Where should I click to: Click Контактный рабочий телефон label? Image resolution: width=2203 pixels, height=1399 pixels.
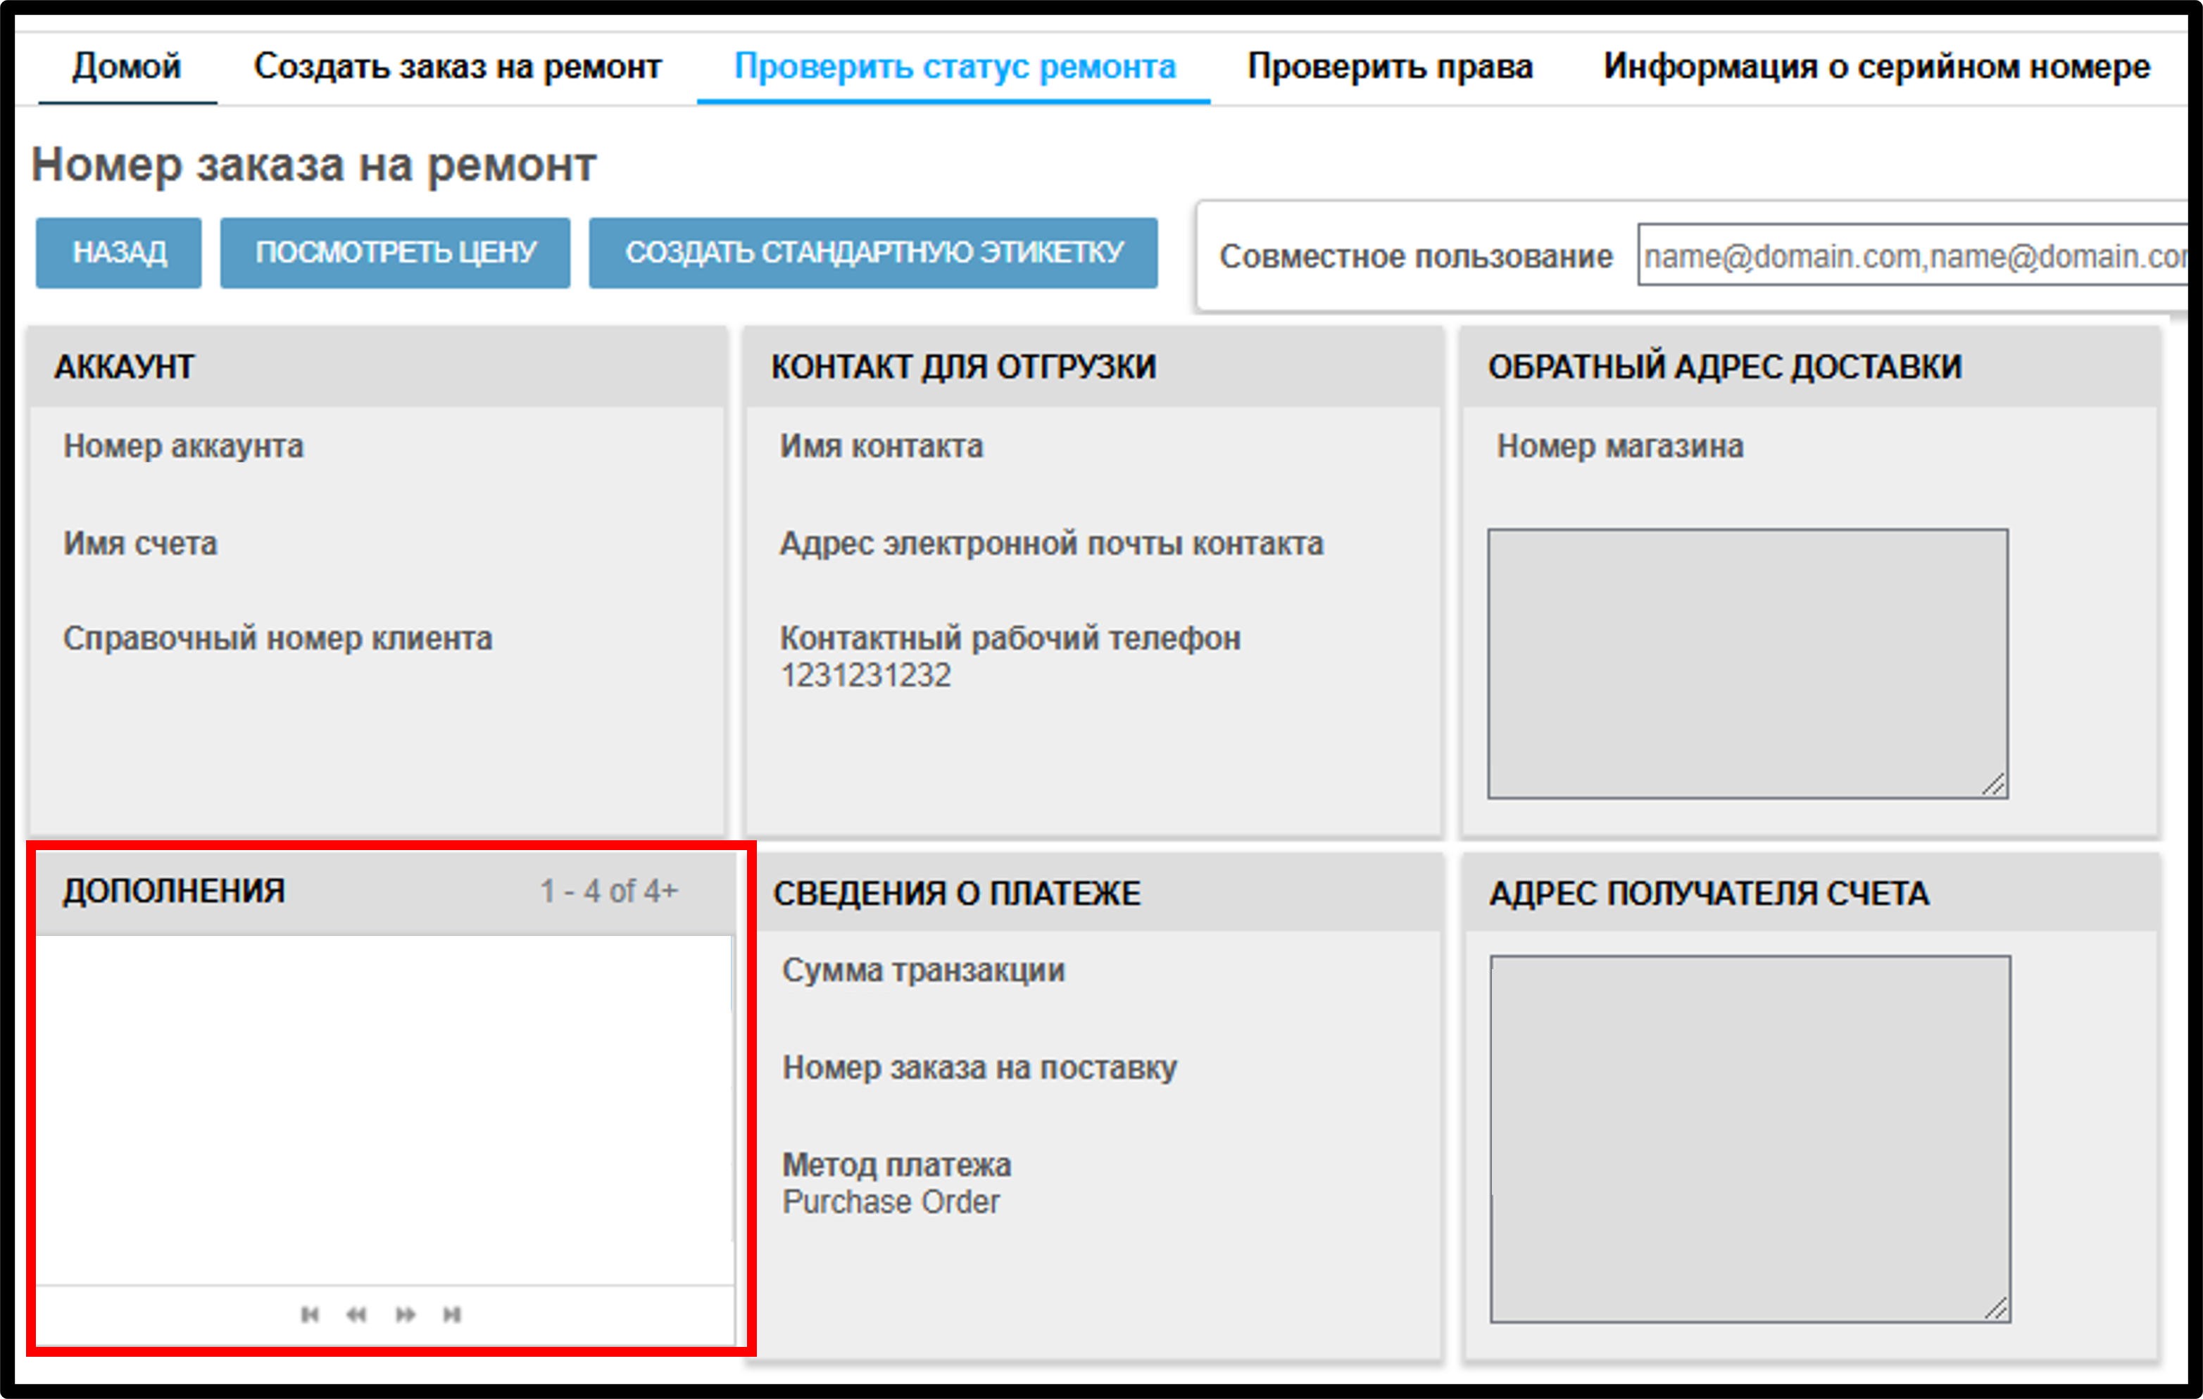point(1010,638)
